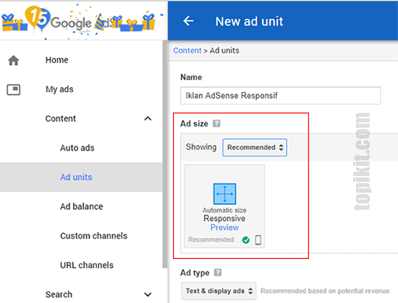Open My ads section
Screen dimensions: 398x303
tap(59, 89)
